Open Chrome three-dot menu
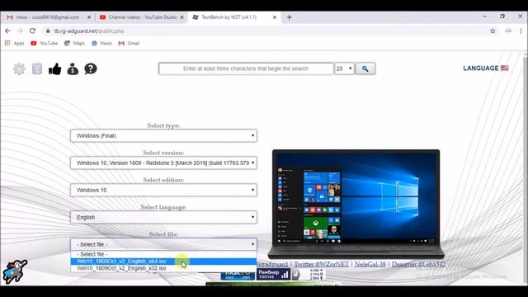The image size is (528, 297). (x=521, y=31)
